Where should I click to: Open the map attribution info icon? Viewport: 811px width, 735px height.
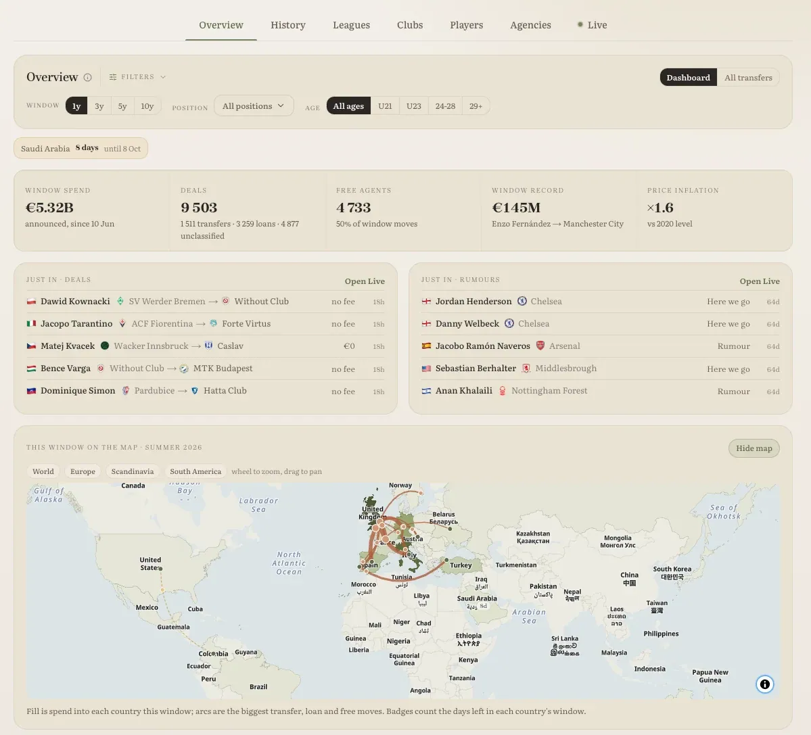[764, 684]
